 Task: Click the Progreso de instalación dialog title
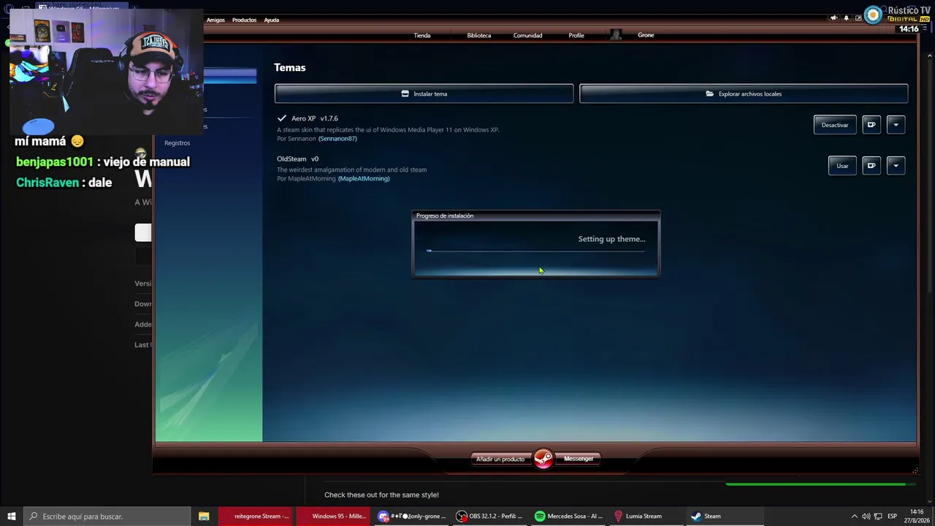click(445, 216)
